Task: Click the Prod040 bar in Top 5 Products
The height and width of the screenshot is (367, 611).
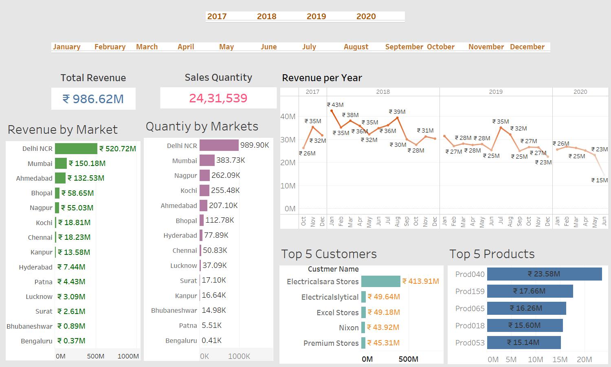Action: click(x=545, y=274)
